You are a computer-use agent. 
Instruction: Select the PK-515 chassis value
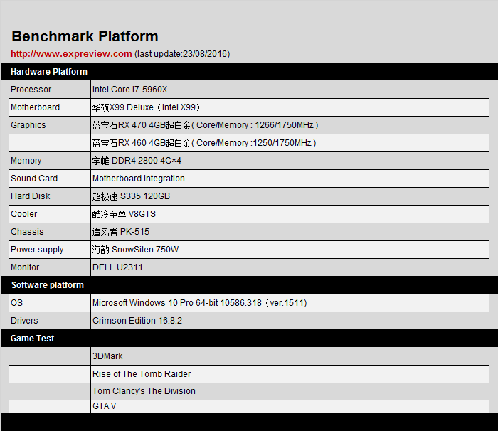[x=121, y=232]
